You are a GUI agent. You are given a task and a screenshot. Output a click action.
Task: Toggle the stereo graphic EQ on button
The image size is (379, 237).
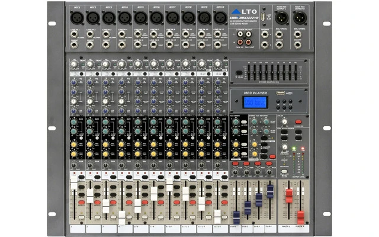(x=239, y=72)
